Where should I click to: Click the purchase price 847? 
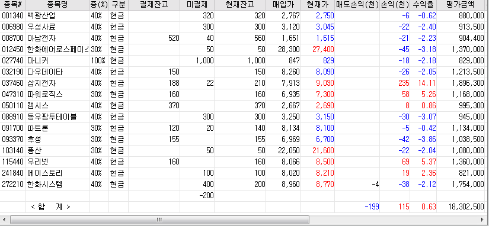coord(293,61)
